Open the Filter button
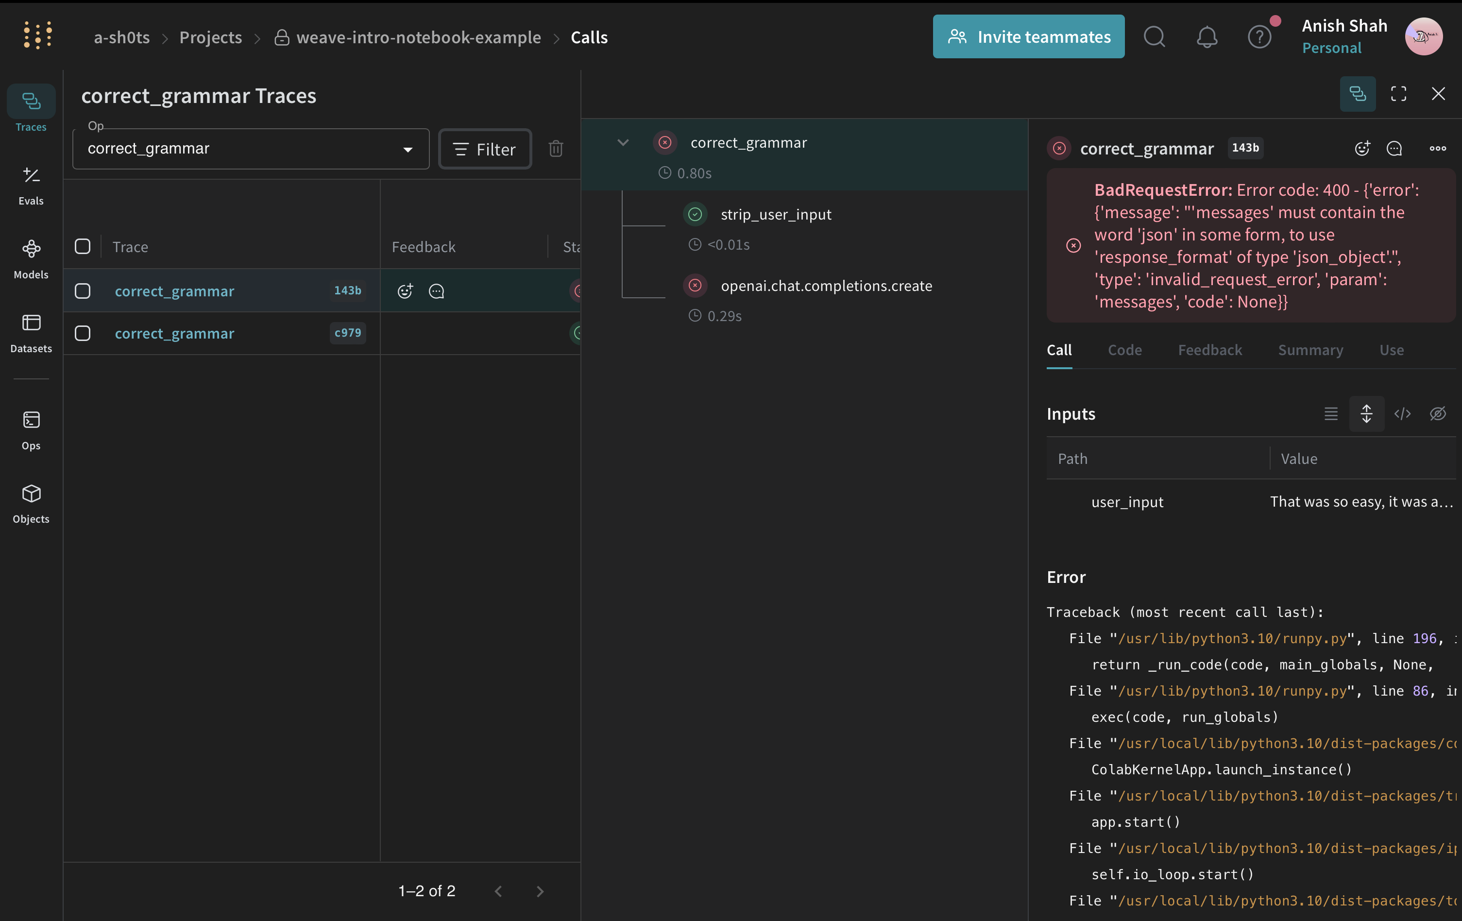 pos(485,149)
